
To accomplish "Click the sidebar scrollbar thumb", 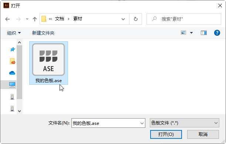I will (20, 72).
